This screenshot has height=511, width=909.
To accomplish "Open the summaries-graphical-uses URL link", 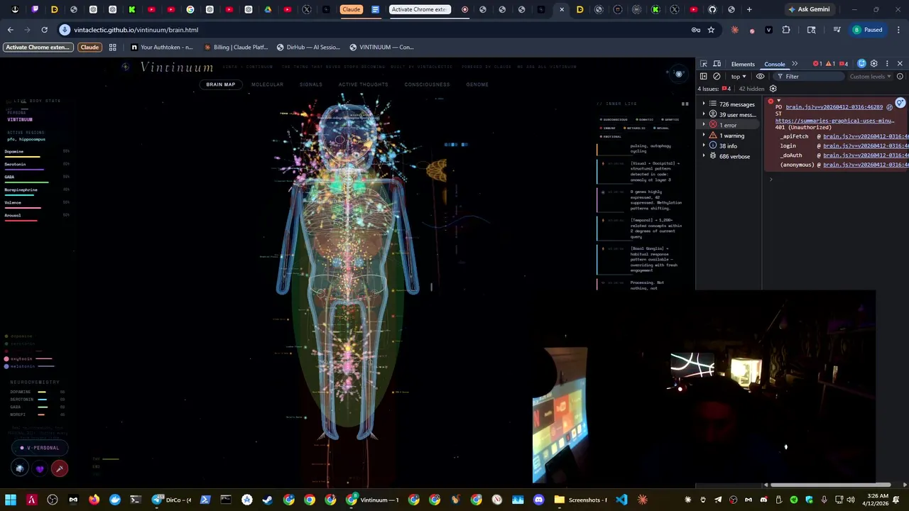I will click(834, 121).
